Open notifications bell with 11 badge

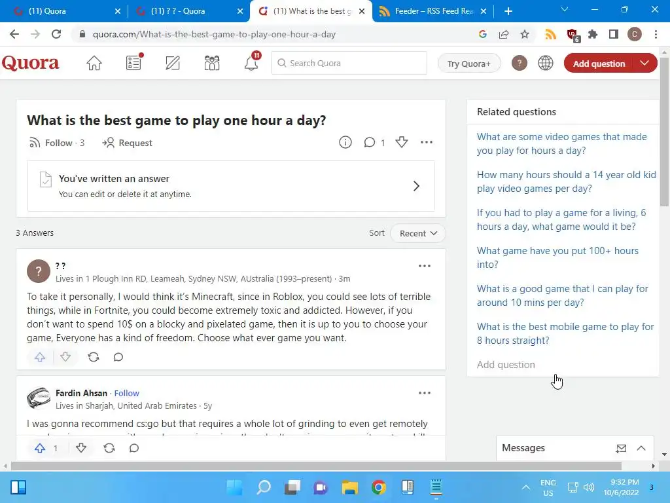click(x=252, y=62)
